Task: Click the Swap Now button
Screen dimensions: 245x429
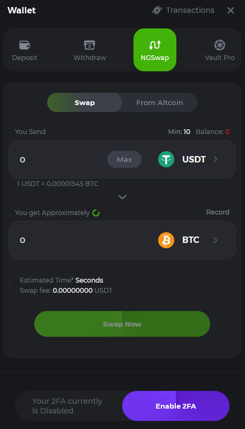Action: pyautogui.click(x=122, y=324)
